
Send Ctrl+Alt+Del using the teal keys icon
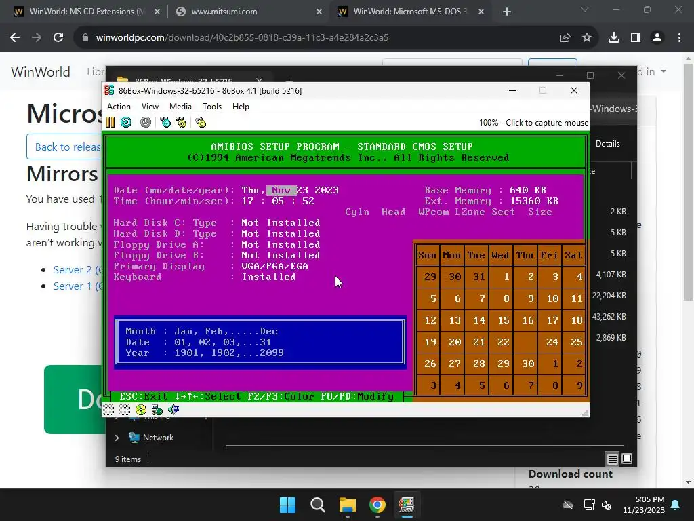165,122
